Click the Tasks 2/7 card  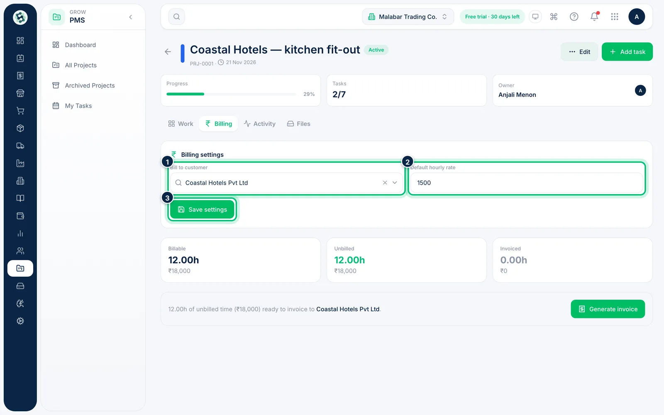407,90
